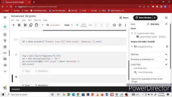Open Competitions trophy icon in sidebar
The width and height of the screenshot is (172, 97).
click(x=5, y=41)
